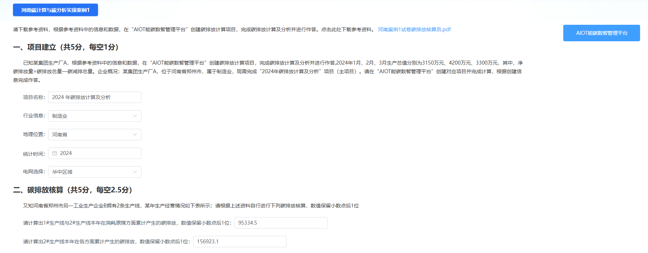Open the AIOT能碳数智管理平台 button
This screenshot has width=648, height=253.
601,33
